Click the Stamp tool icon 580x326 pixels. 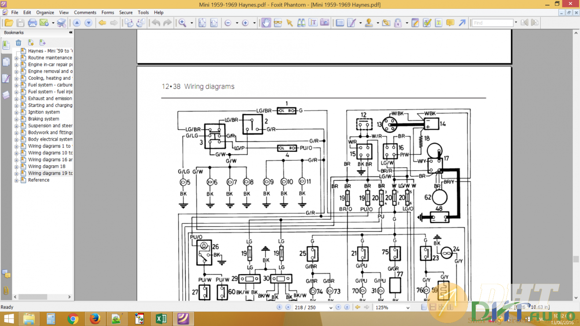(369, 23)
